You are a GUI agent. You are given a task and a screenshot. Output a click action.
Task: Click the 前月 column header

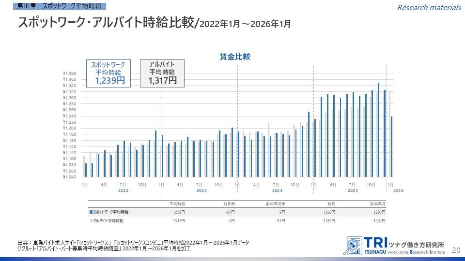click(331, 204)
